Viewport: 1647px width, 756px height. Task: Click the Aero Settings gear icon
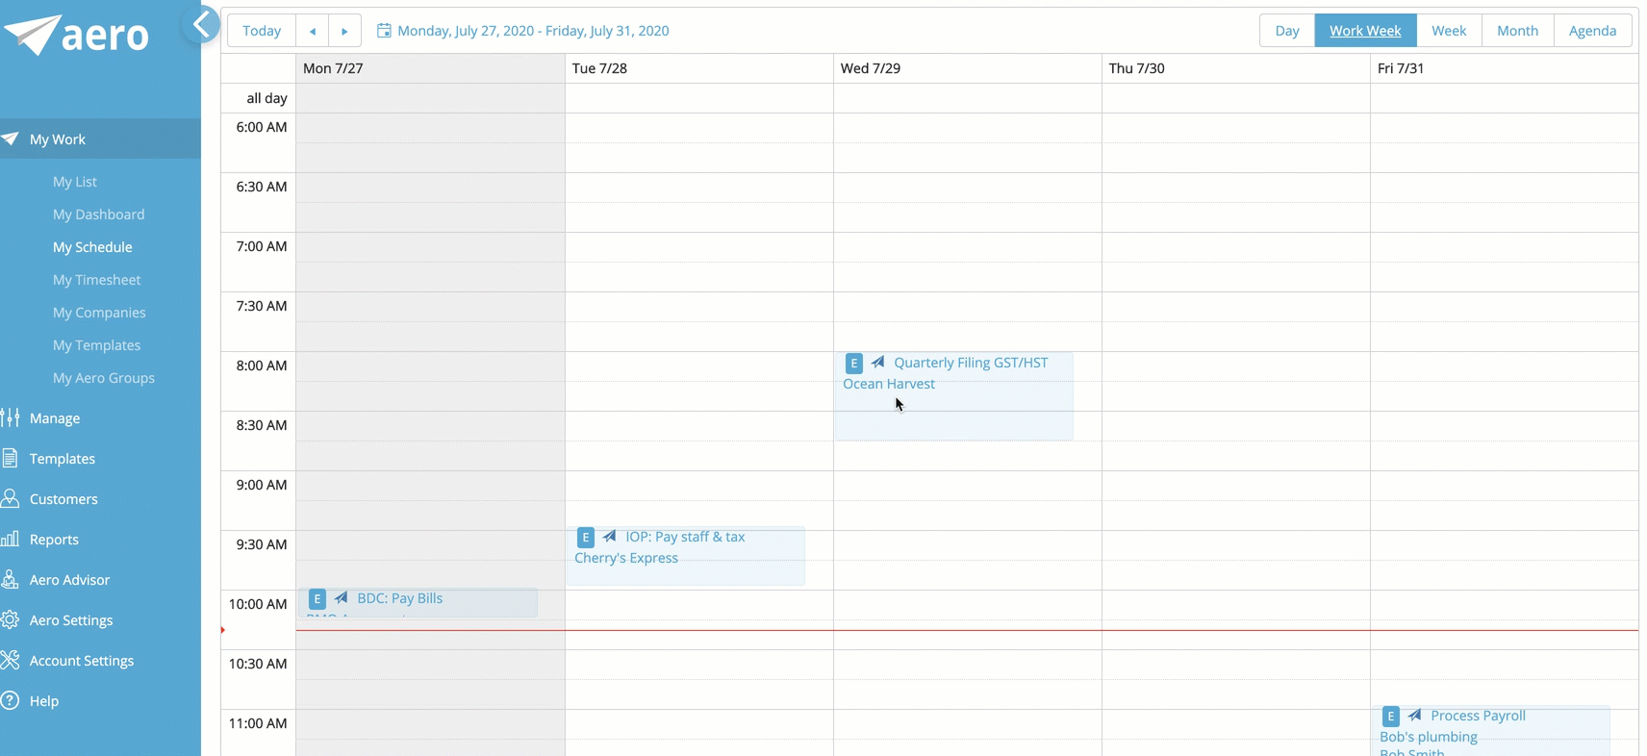click(11, 619)
